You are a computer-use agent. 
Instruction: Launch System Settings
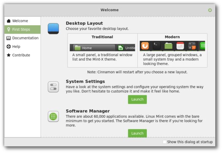(137, 100)
